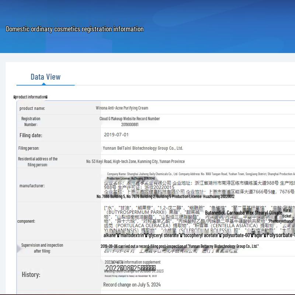This screenshot has height=295, width=295.
Task: Select registration number 2019000881
Action: 130,125
